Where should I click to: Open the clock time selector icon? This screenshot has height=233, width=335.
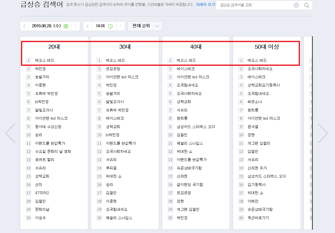click(x=110, y=26)
